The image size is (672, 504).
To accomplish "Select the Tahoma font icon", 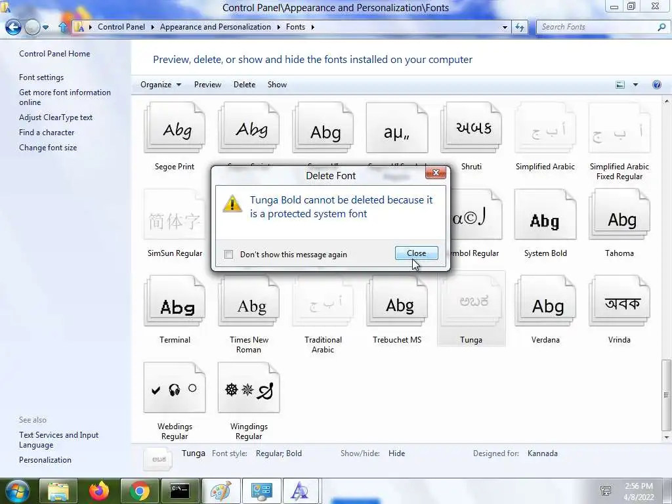I will 619,215.
